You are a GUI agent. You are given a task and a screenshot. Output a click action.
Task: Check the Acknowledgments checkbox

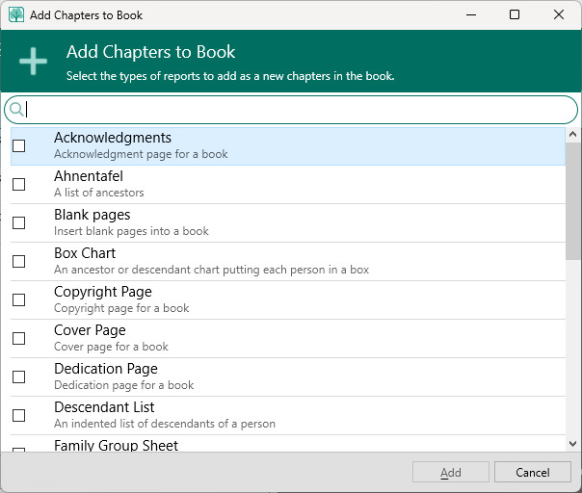click(x=19, y=146)
